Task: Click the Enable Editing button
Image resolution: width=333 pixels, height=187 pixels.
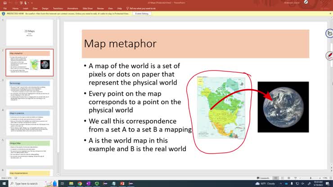Action: pos(142,13)
